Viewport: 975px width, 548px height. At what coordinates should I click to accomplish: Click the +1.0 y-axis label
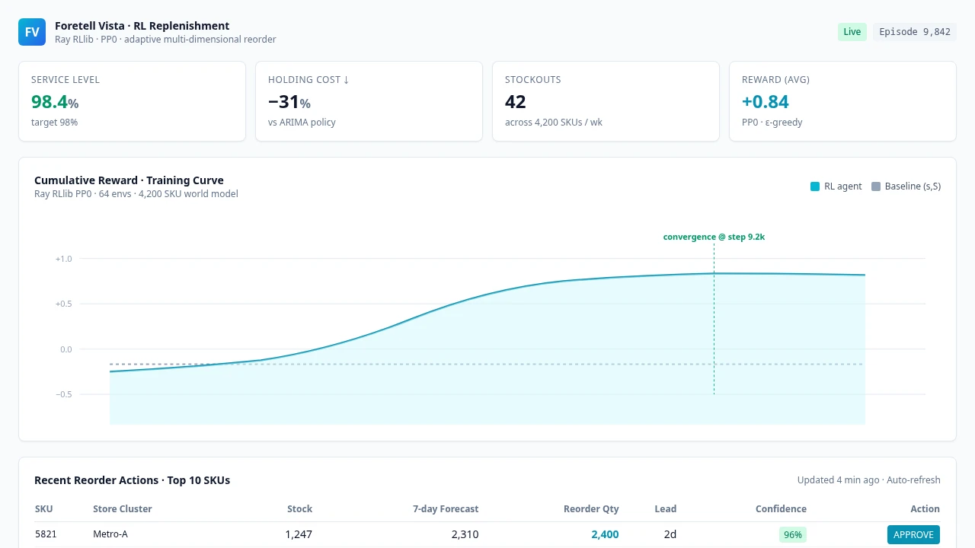pos(63,259)
